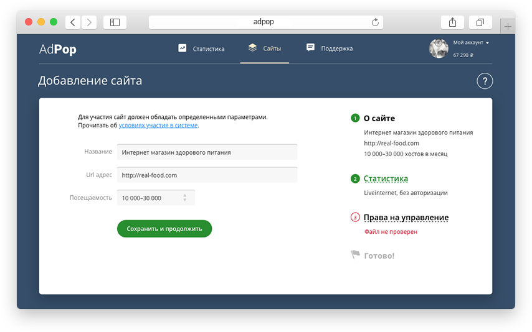This screenshot has width=532, height=332.
Task: Click the Готово! step label
Action: (379, 256)
